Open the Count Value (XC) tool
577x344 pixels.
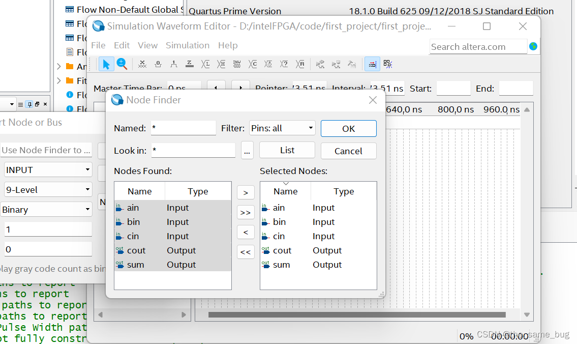(253, 64)
